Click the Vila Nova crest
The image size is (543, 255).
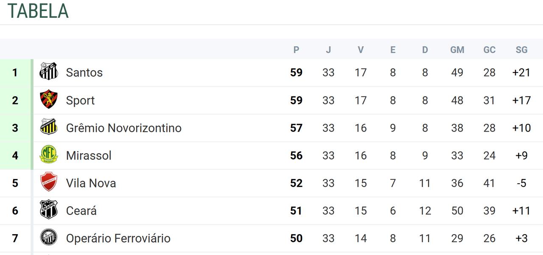[x=49, y=182]
